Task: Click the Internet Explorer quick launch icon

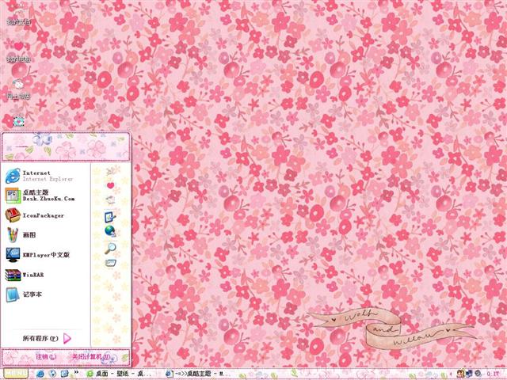Action: (x=39, y=372)
